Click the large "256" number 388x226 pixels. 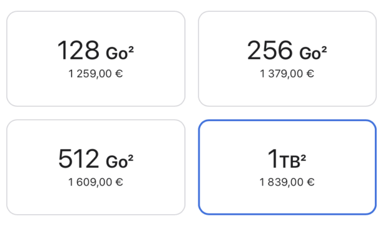point(270,51)
